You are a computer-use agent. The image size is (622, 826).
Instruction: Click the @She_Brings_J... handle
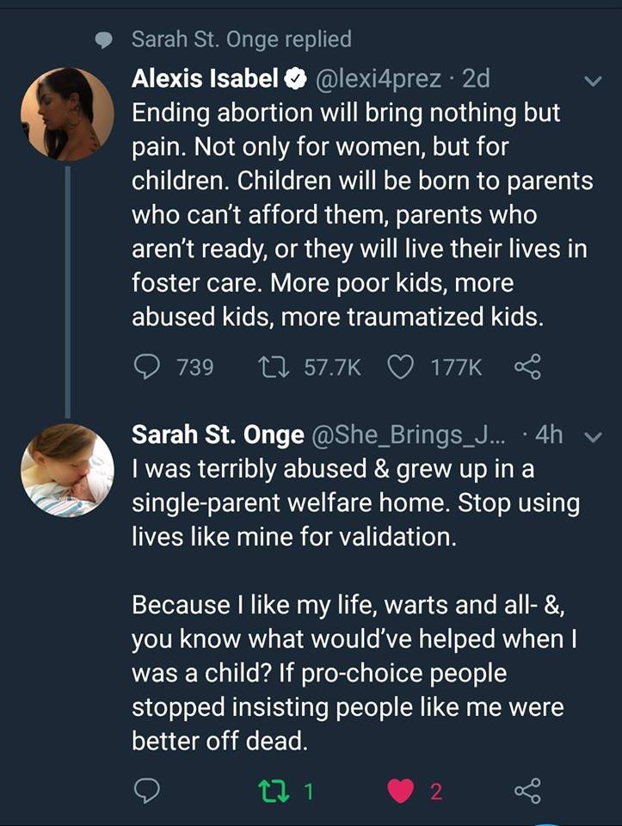(410, 435)
